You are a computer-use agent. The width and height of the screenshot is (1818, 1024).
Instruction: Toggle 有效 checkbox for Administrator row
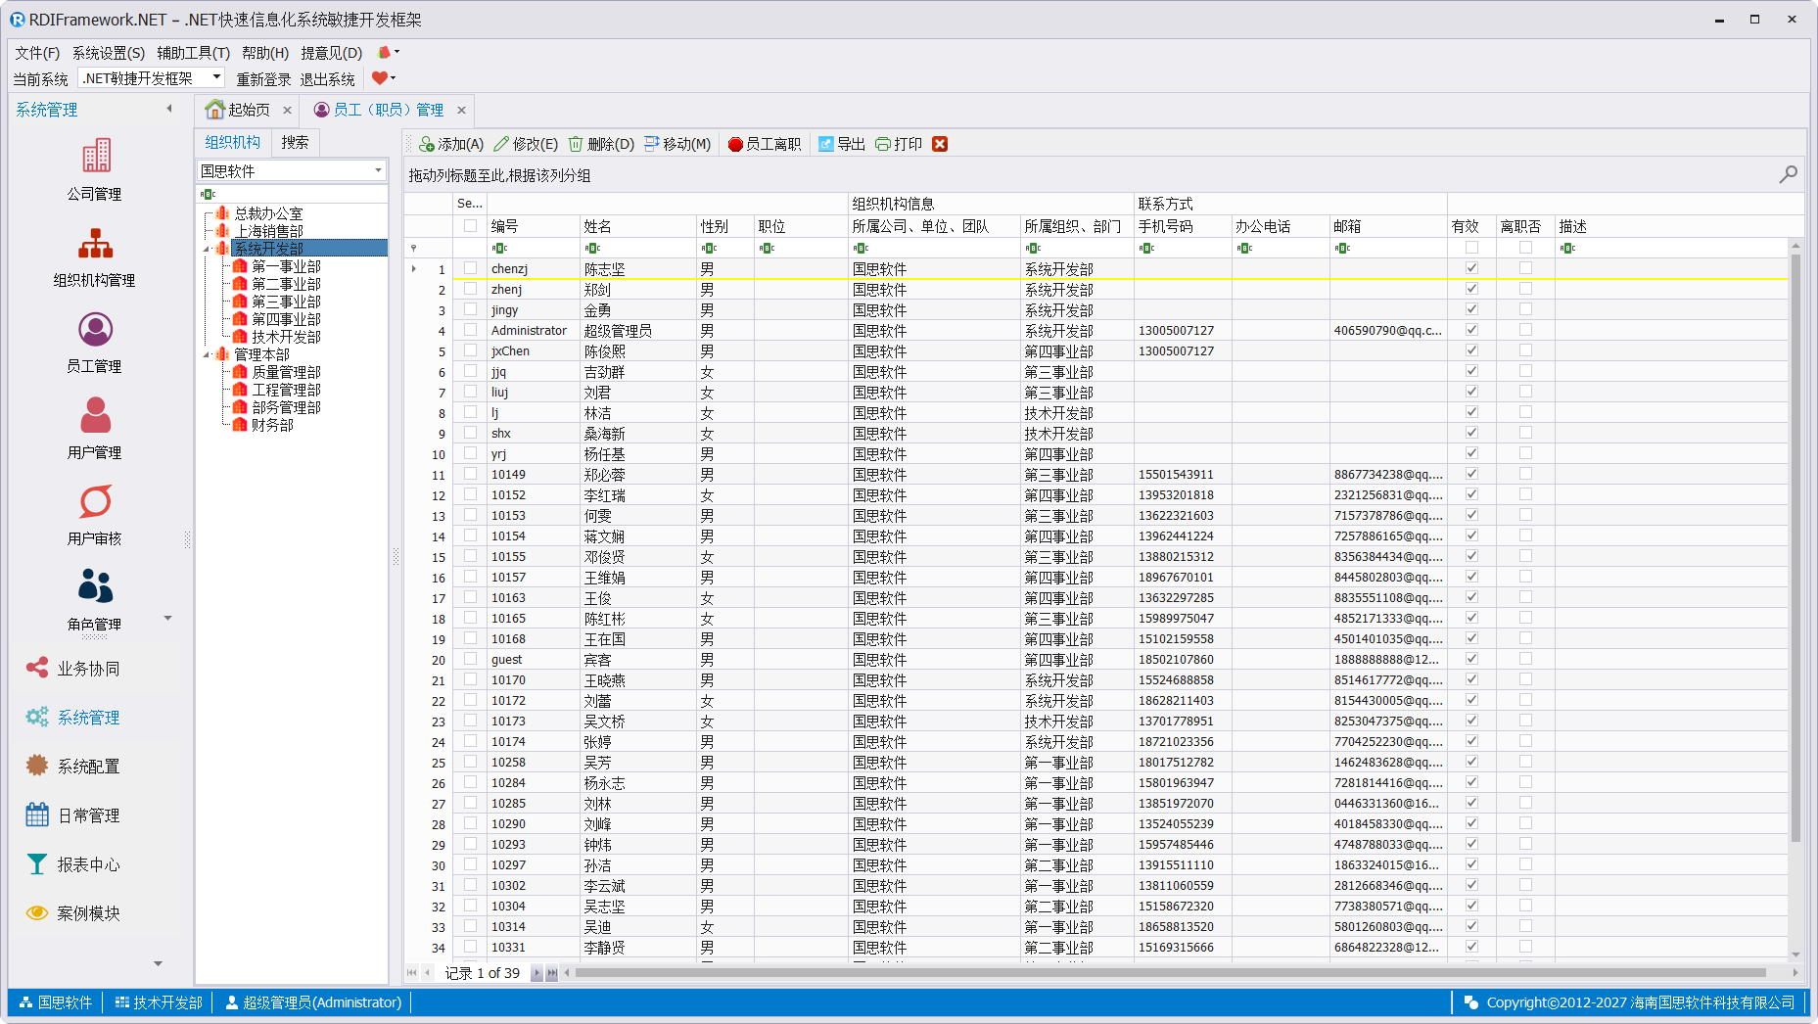(1471, 330)
